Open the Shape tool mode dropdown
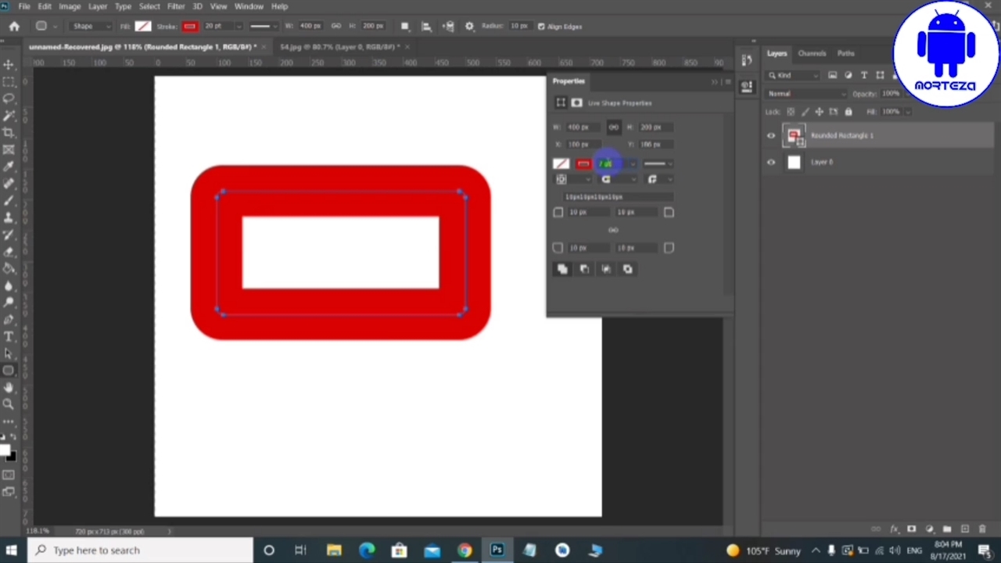The image size is (1001, 563). pos(90,27)
